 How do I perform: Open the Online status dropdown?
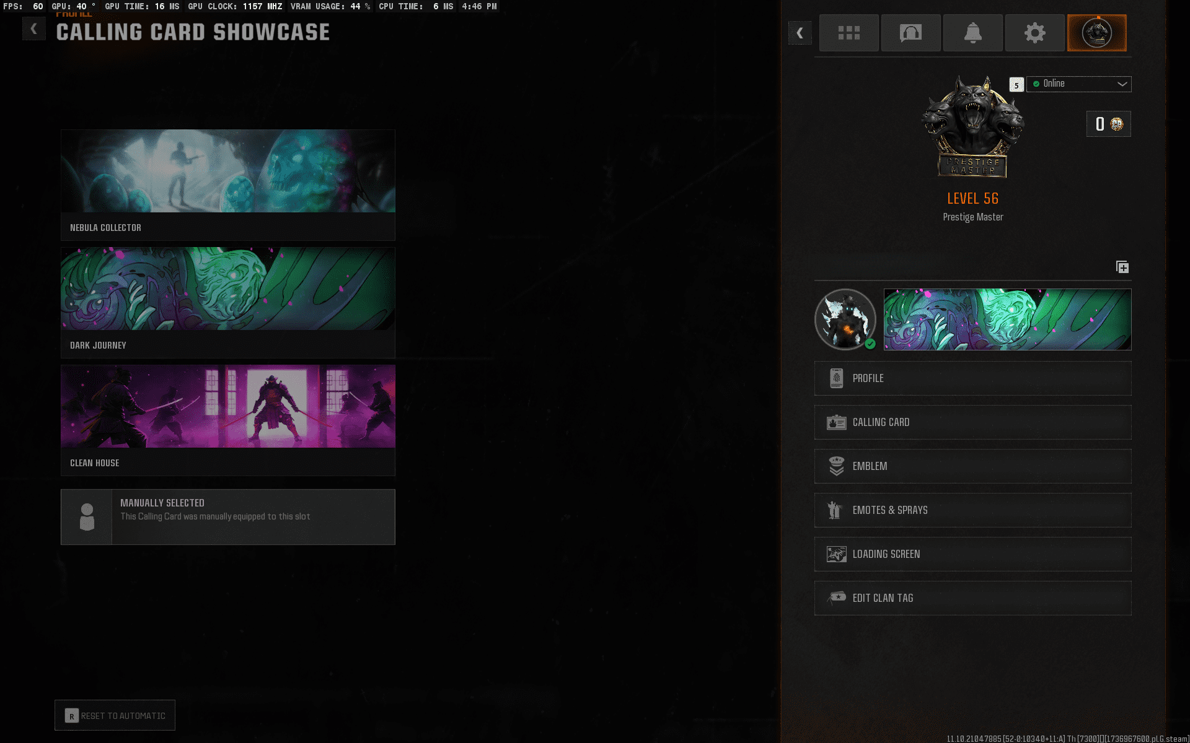[x=1078, y=84]
